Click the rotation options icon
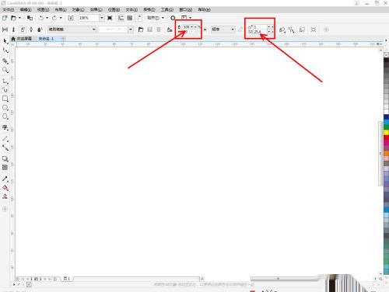389x292 pixels. [x=282, y=30]
